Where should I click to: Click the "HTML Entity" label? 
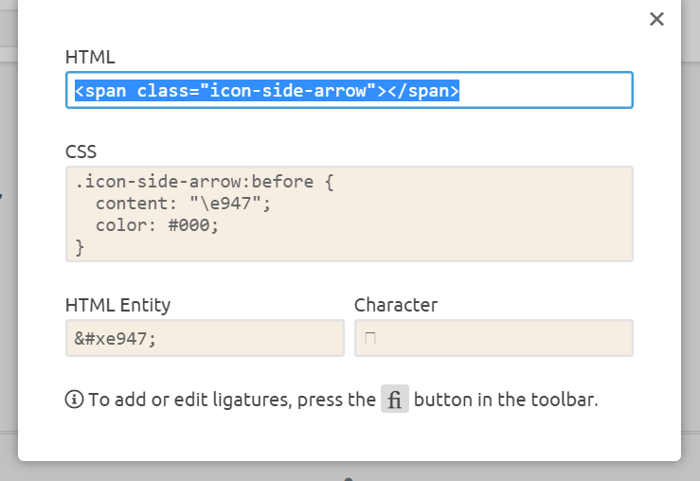point(117,305)
